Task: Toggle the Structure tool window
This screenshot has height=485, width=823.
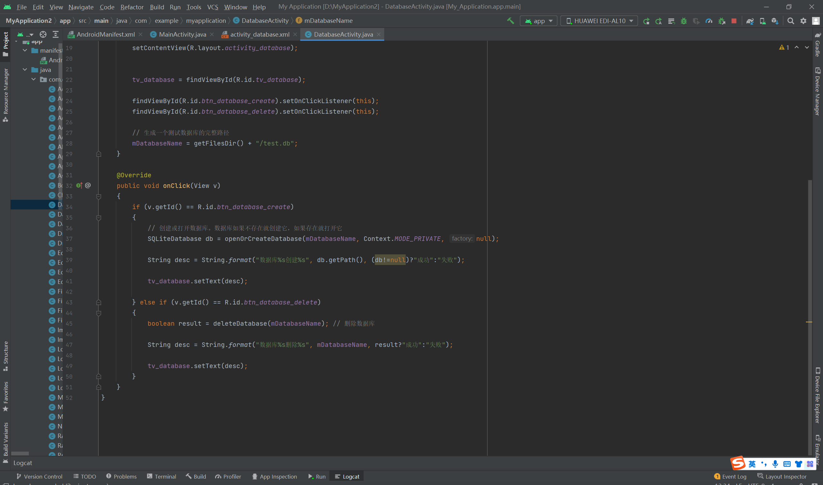Action: (5, 356)
